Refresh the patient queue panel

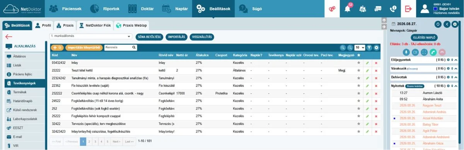point(438,24)
